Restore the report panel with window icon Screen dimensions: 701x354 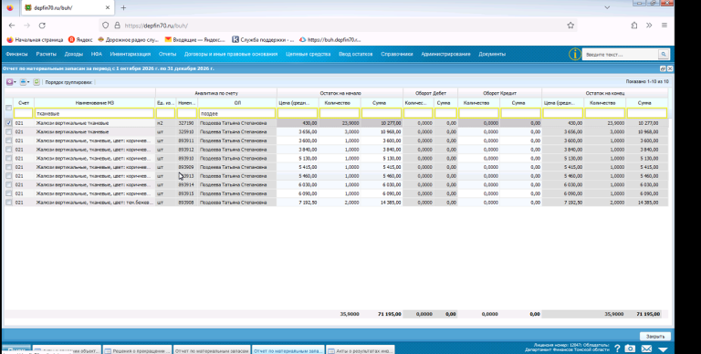pyautogui.click(x=663, y=68)
